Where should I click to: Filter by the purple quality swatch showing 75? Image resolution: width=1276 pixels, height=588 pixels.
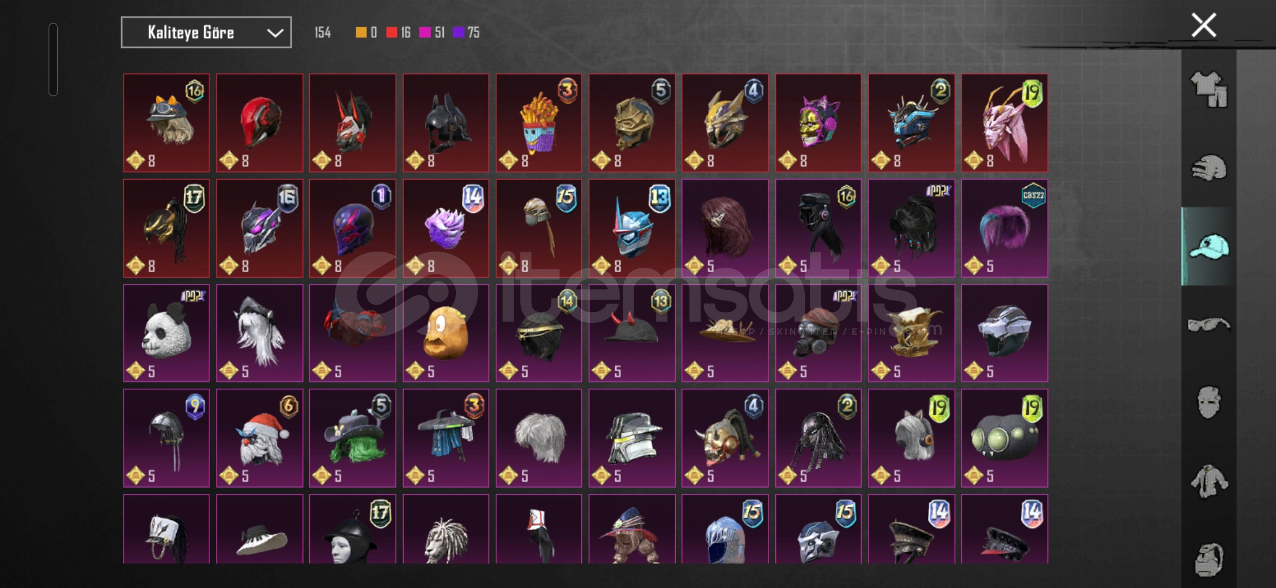[459, 33]
